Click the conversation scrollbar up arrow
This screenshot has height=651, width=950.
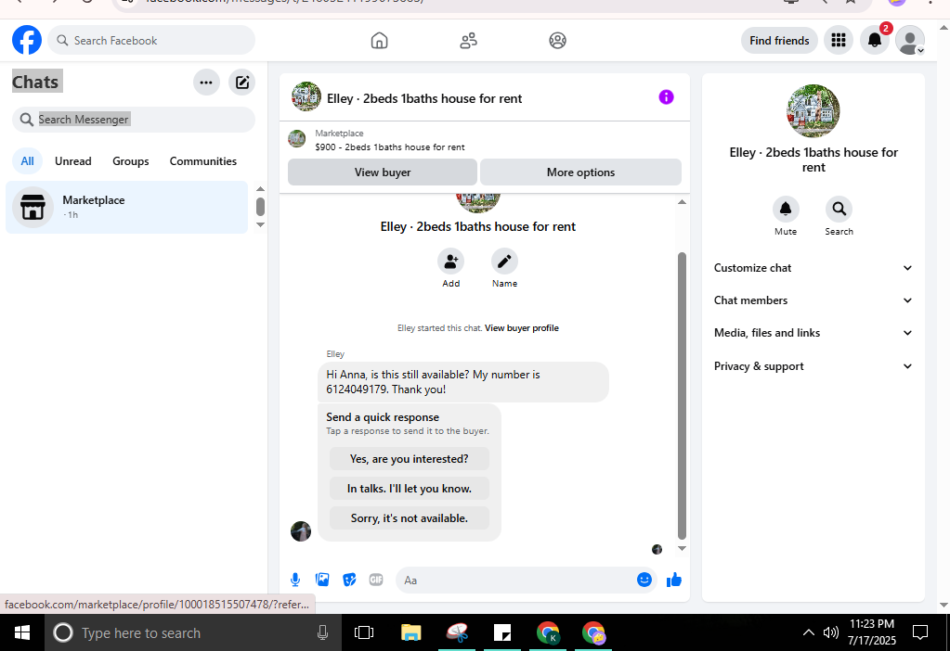682,202
